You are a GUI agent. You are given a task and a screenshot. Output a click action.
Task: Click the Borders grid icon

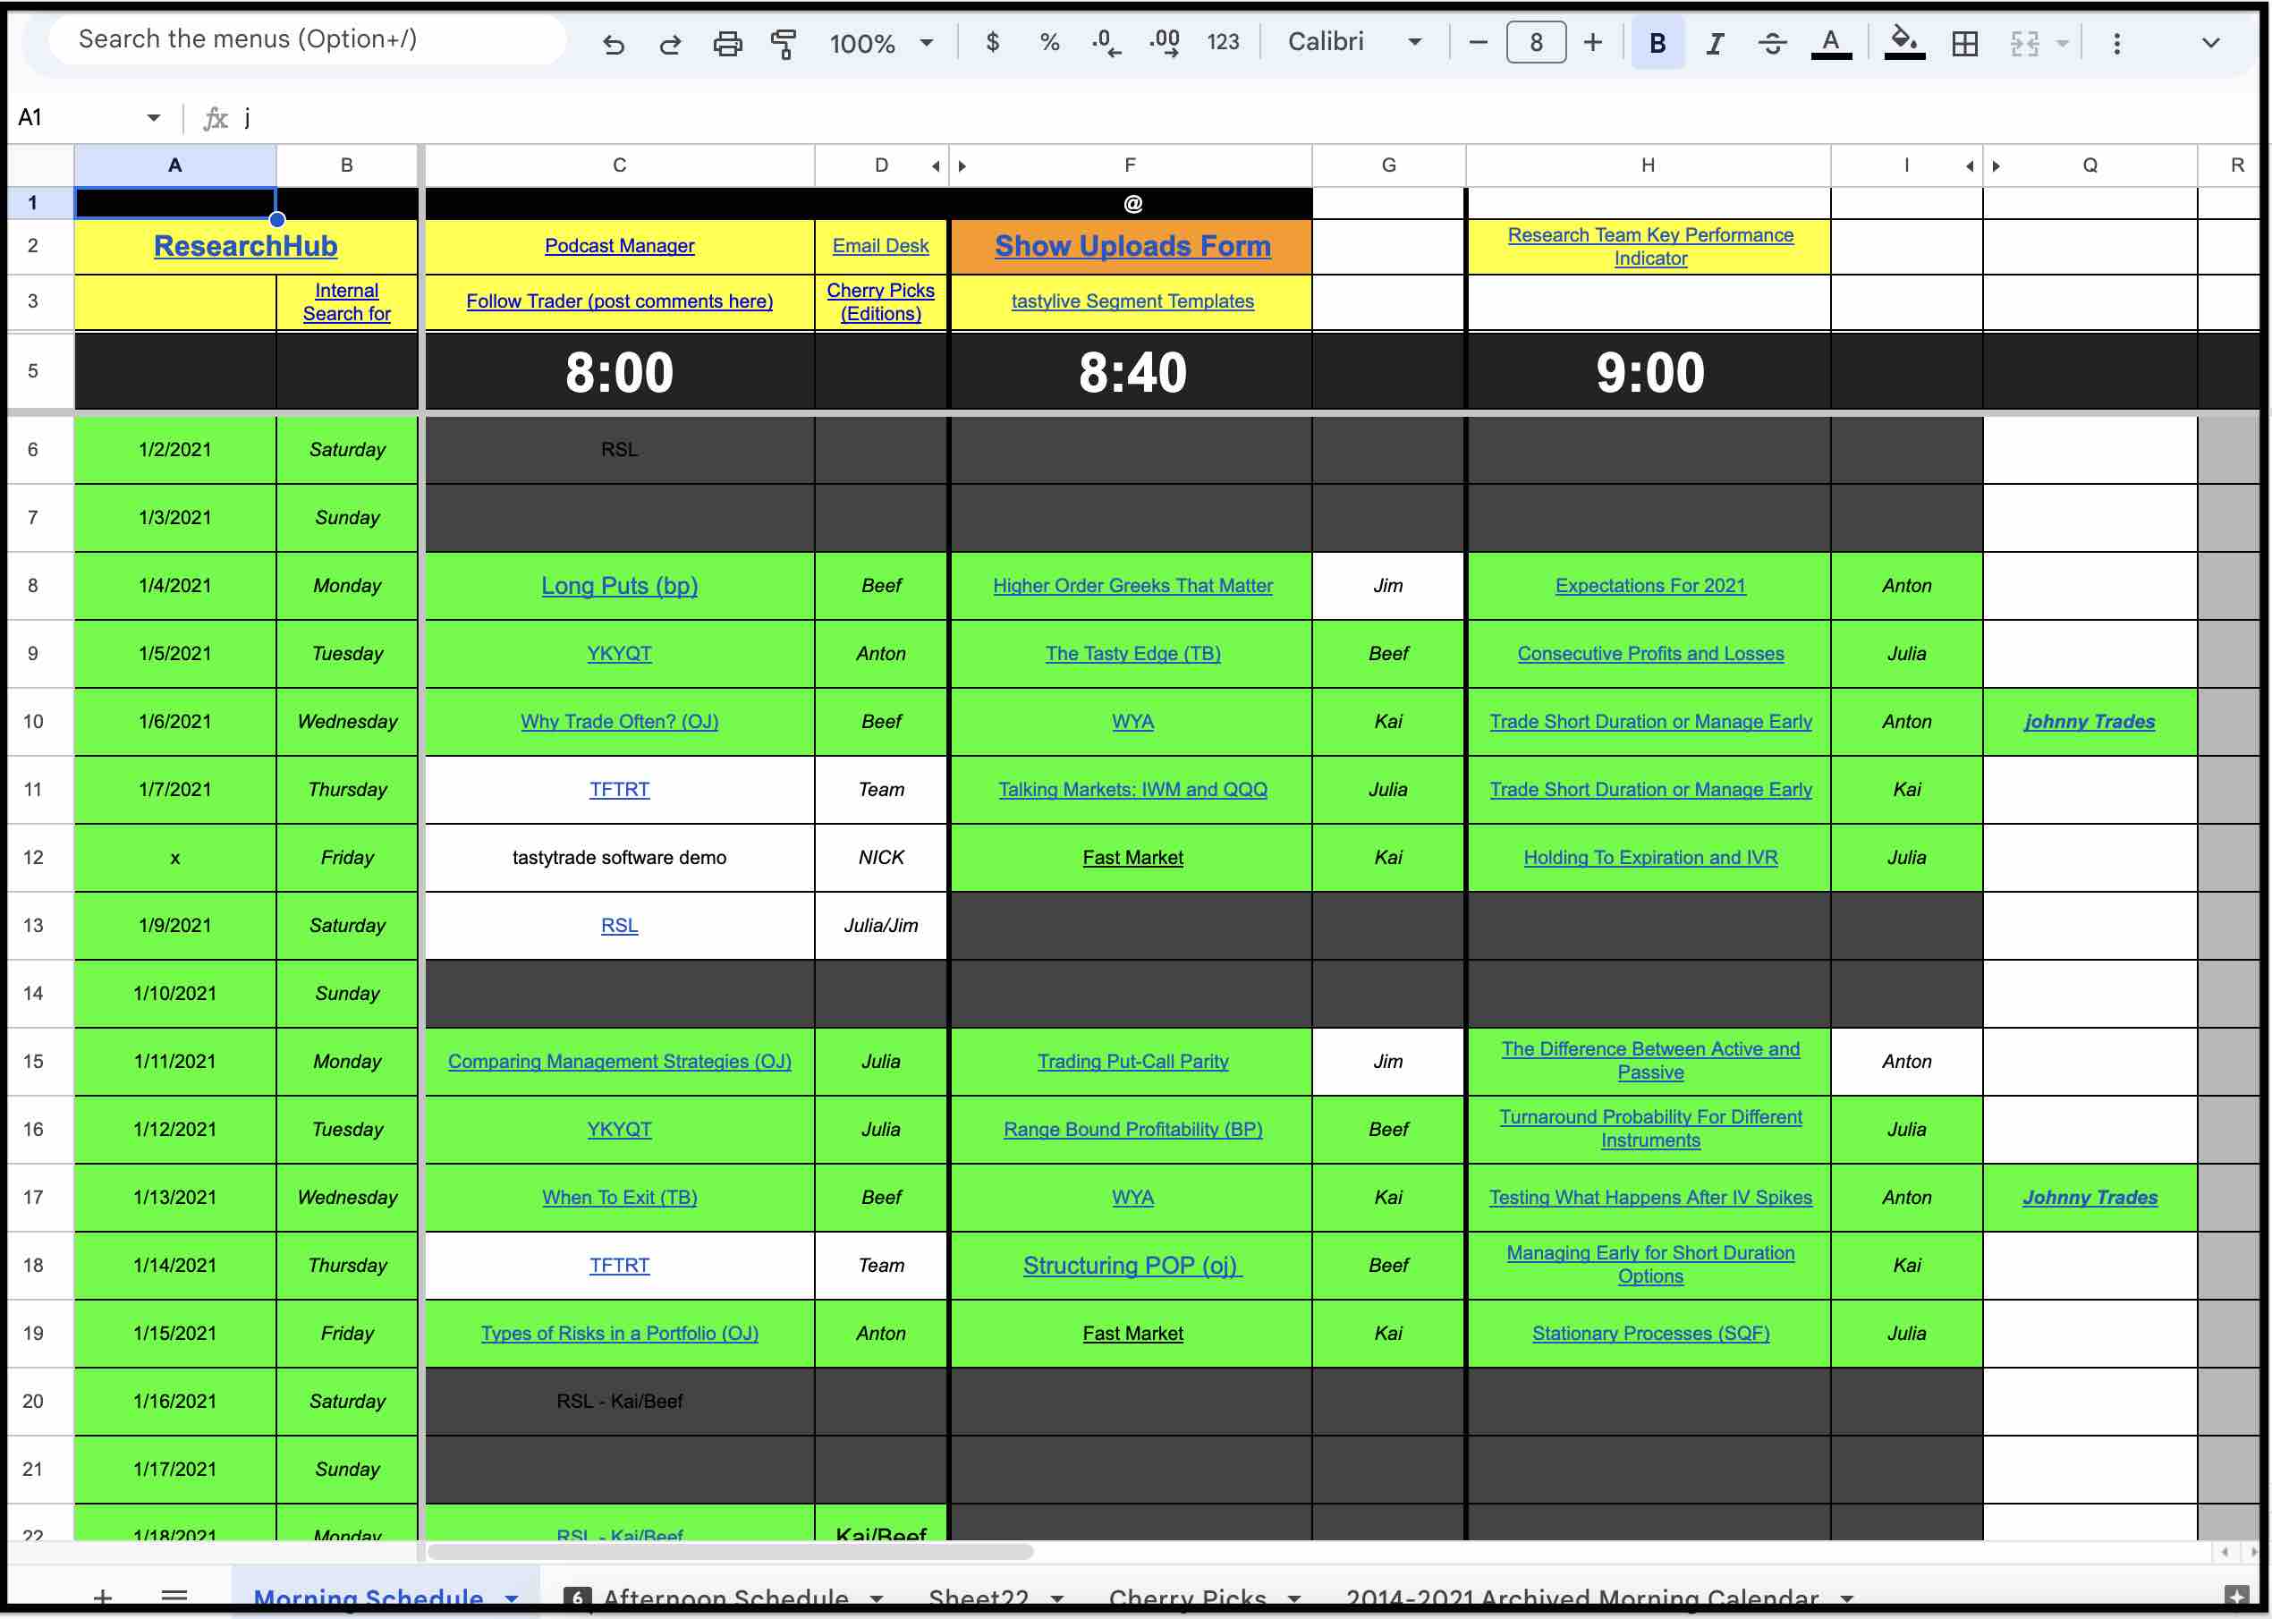click(1964, 44)
